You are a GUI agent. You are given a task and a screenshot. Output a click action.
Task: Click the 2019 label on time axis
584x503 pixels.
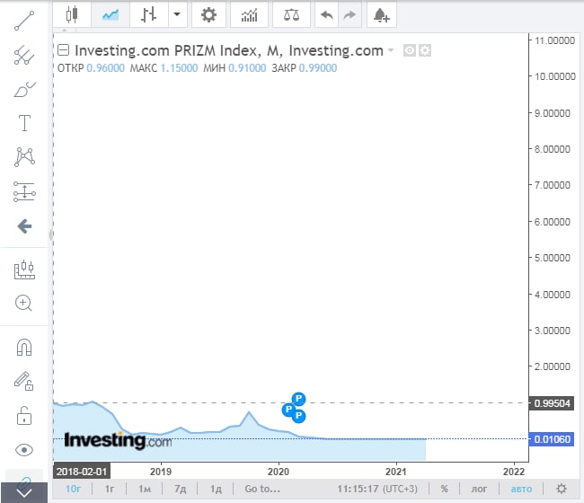pos(161,472)
